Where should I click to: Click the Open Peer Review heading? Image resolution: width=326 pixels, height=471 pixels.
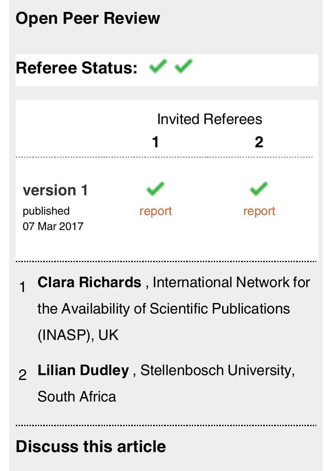[88, 18]
